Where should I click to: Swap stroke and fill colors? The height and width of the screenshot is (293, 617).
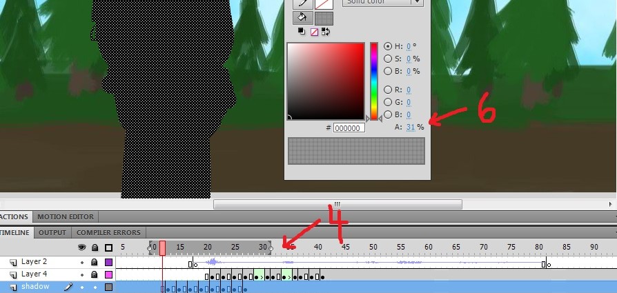click(325, 31)
